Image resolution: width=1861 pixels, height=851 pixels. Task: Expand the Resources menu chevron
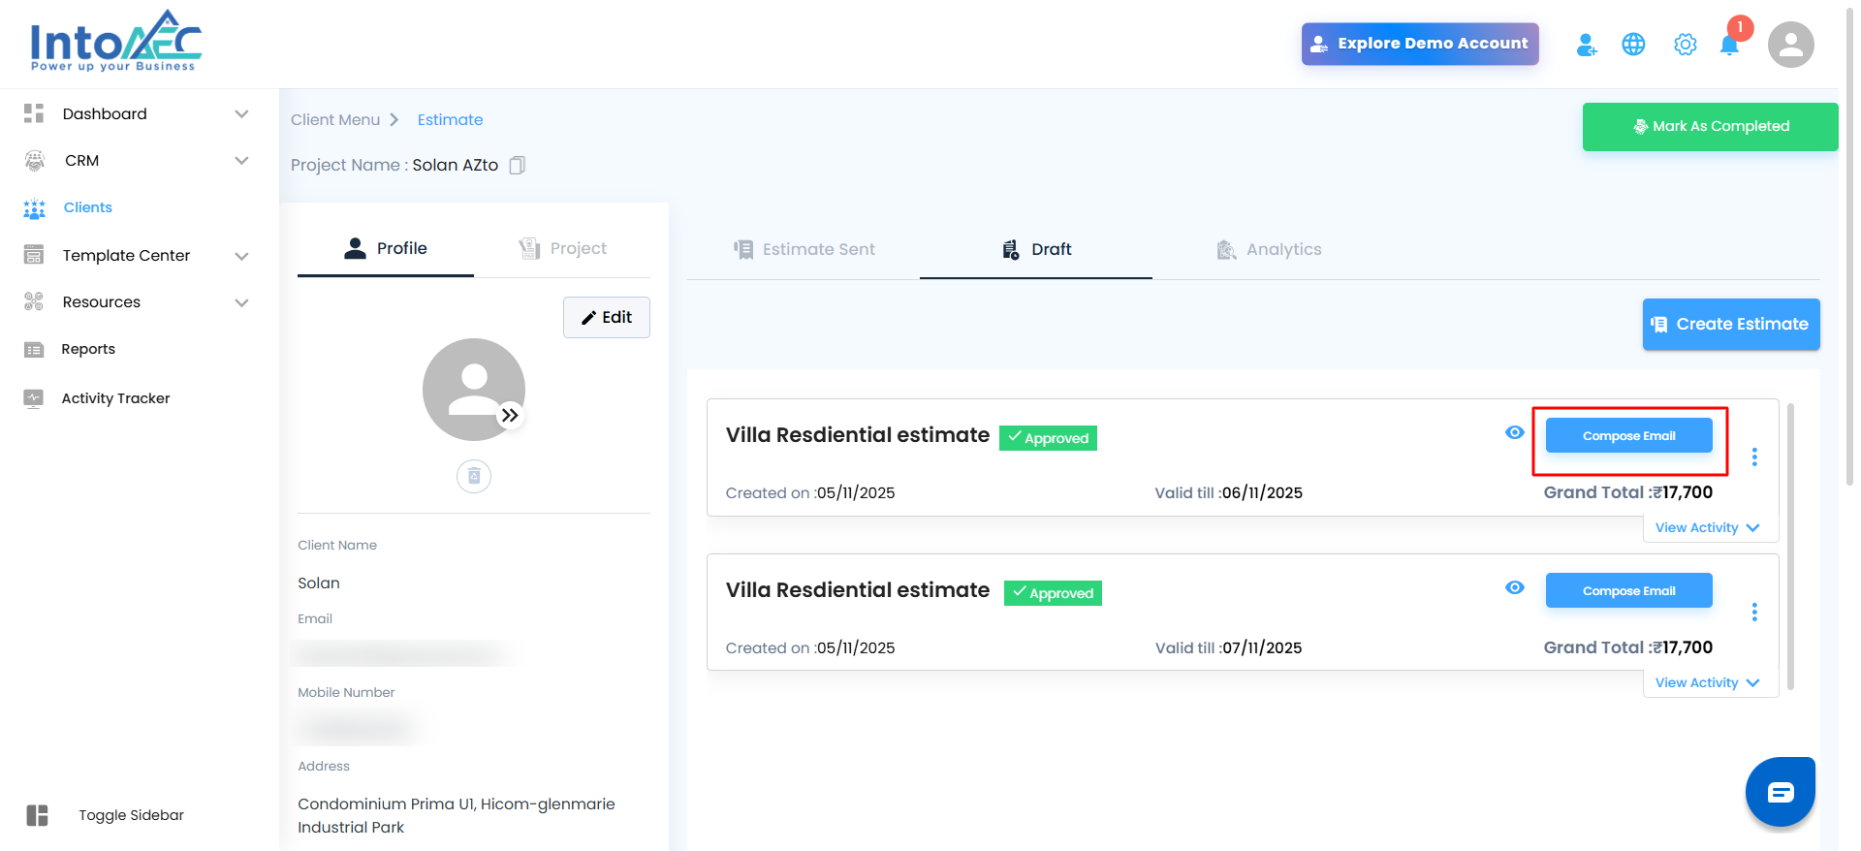coord(242,302)
